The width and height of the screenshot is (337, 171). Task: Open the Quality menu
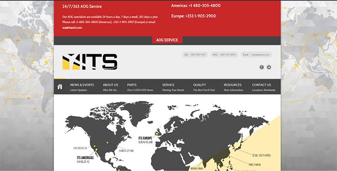(204, 87)
